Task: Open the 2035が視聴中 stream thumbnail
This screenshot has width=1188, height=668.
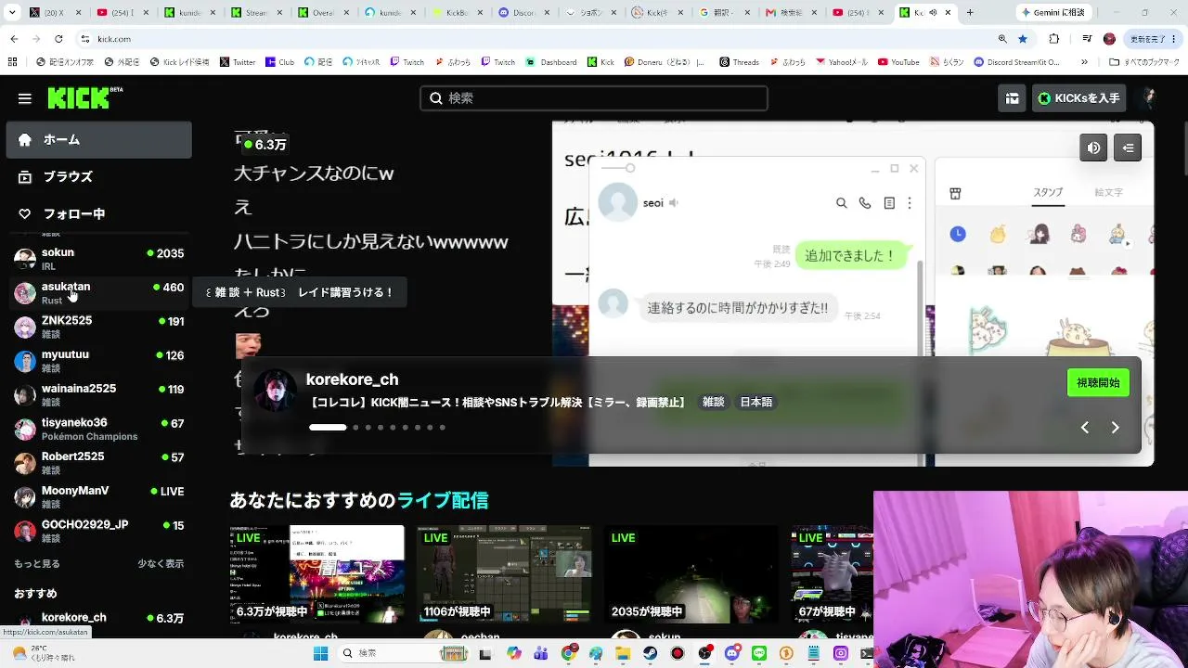Action: click(x=691, y=573)
